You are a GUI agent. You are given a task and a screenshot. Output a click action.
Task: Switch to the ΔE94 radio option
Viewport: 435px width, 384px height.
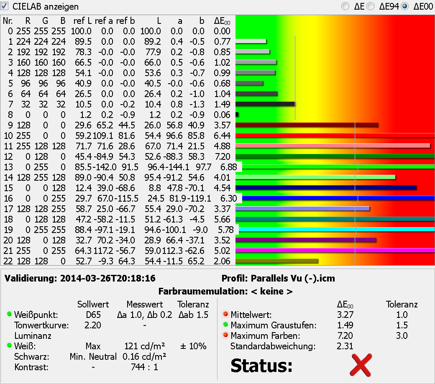(x=370, y=6)
